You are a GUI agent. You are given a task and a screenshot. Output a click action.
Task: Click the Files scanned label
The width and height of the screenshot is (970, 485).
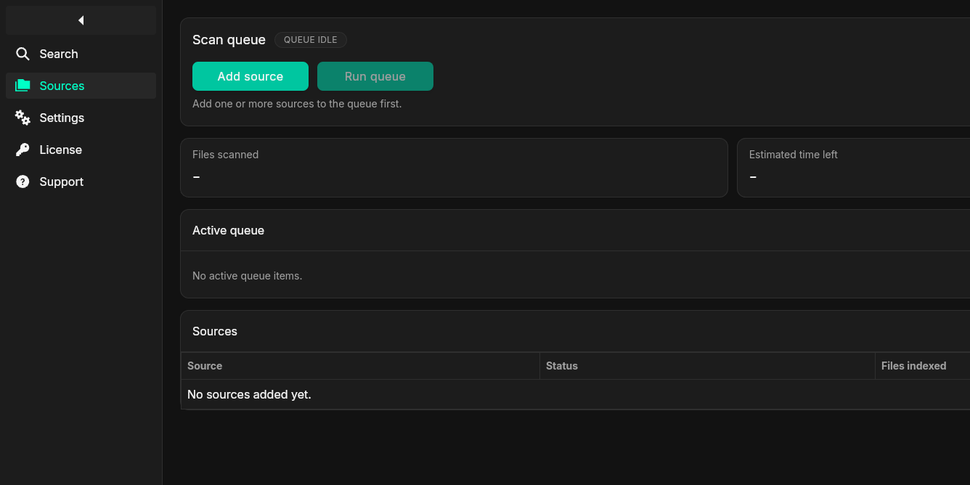point(225,155)
